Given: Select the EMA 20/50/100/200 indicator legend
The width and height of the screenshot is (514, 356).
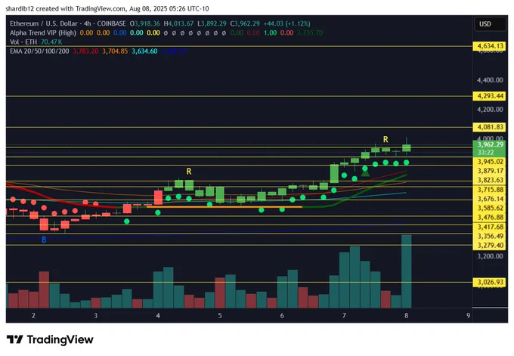Looking at the screenshot, I should [39, 51].
